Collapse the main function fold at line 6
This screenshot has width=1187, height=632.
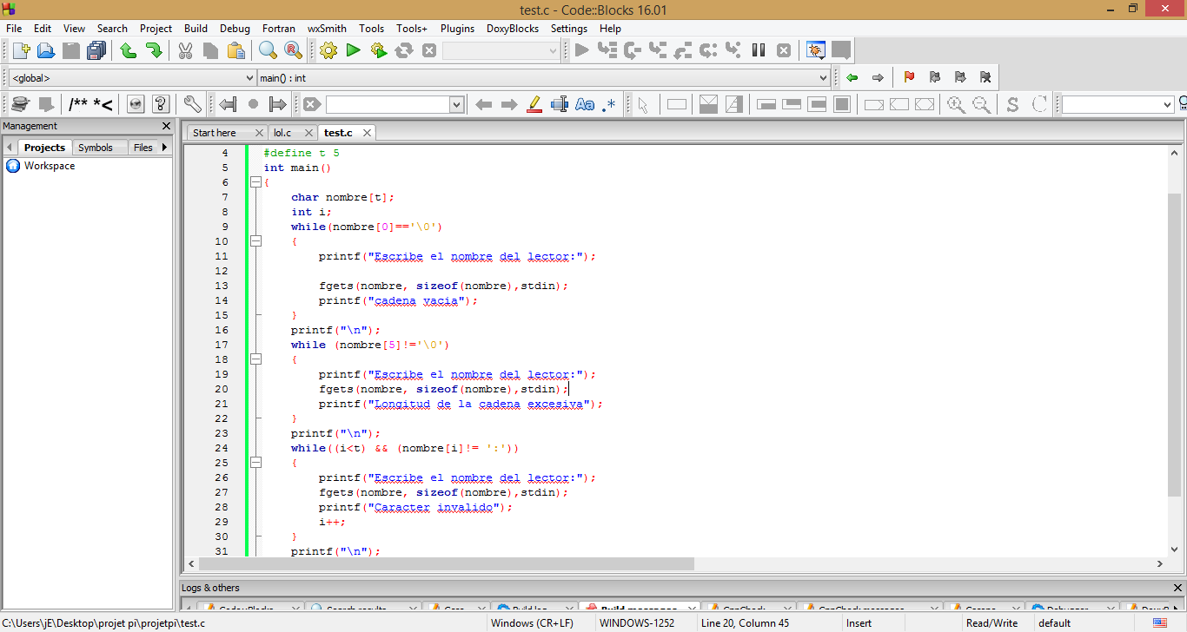(x=255, y=182)
